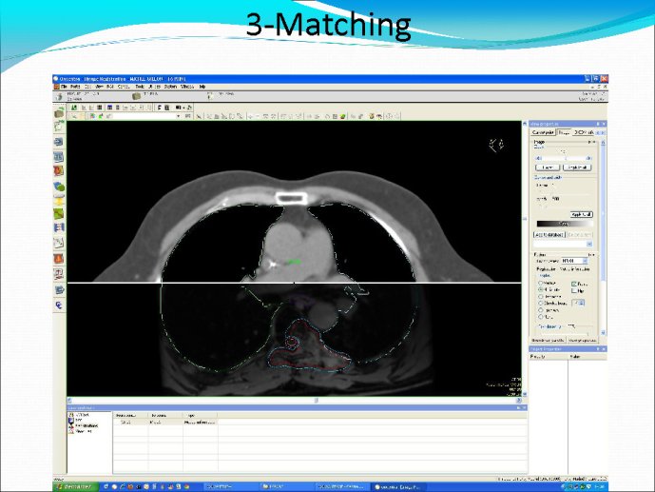The width and height of the screenshot is (655, 492).
Task: Click the Value column header in Object Properties
Action: click(587, 357)
